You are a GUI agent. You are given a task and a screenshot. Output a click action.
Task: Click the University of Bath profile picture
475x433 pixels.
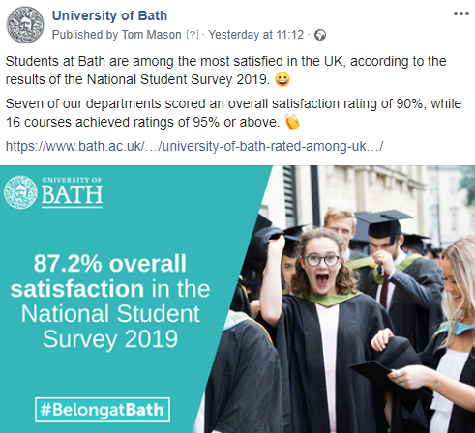coord(25,25)
